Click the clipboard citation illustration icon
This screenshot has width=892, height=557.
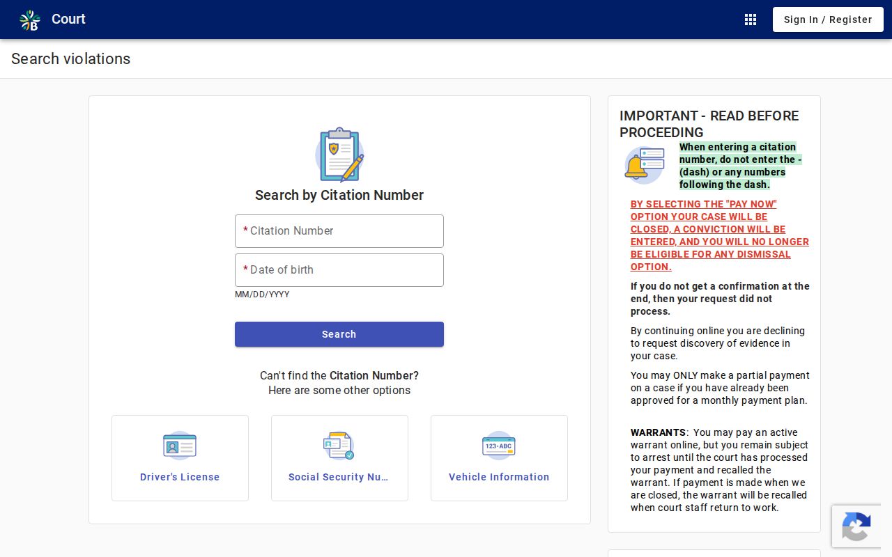339,155
